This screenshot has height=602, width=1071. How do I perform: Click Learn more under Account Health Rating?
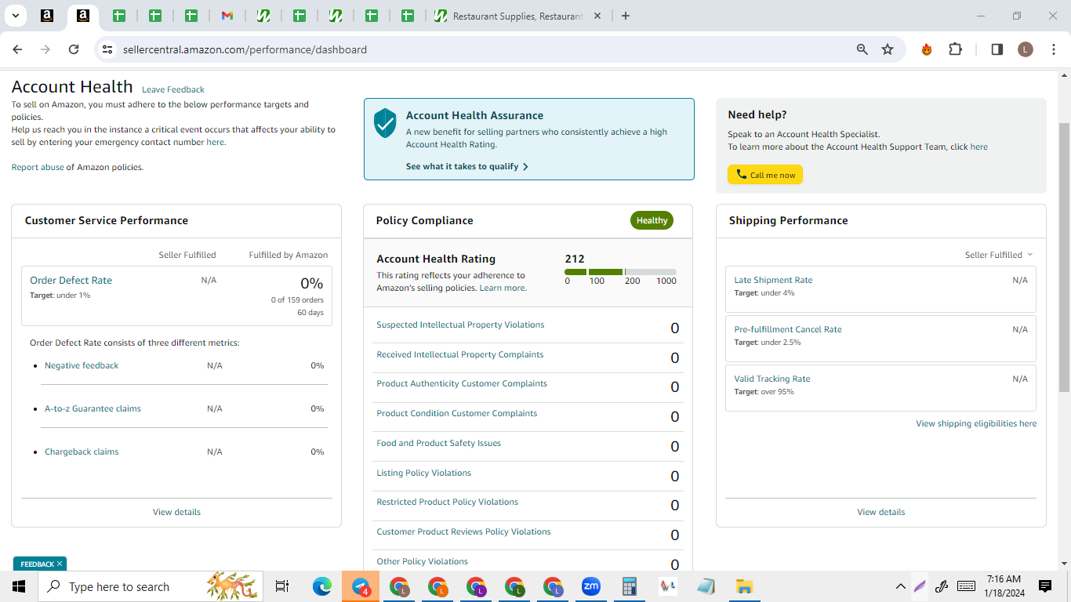point(502,288)
